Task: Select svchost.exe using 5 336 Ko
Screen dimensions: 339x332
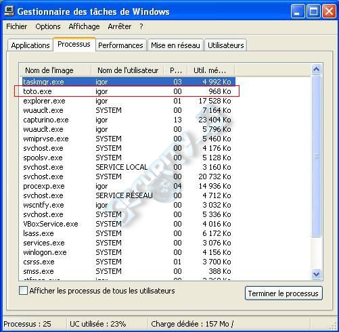Action: 129,214
